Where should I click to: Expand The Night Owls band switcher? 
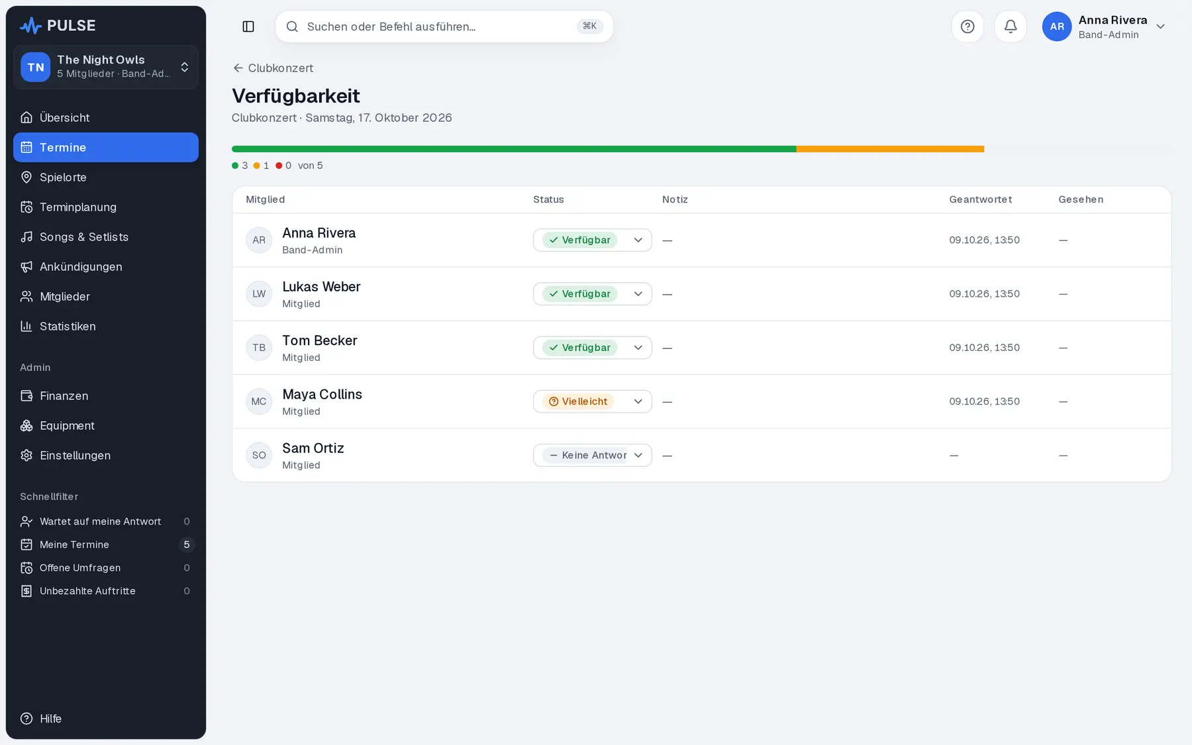(106, 67)
